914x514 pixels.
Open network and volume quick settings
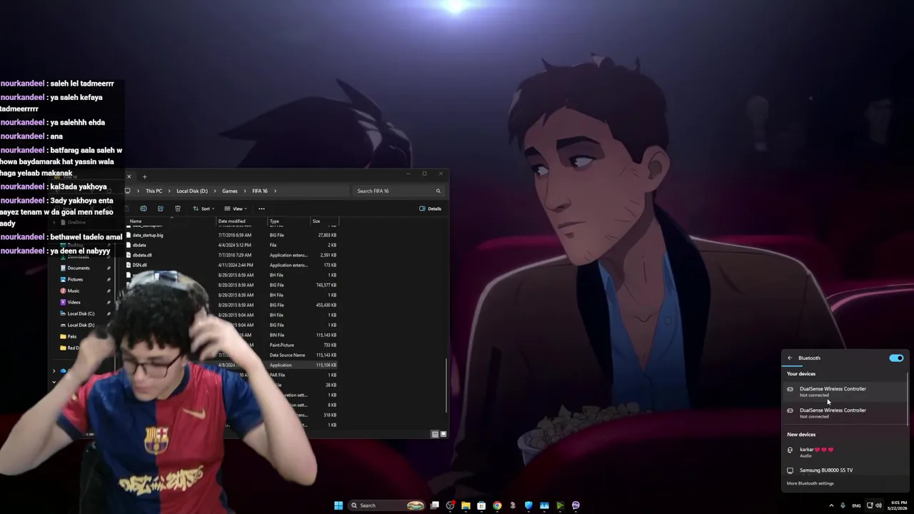(x=873, y=505)
